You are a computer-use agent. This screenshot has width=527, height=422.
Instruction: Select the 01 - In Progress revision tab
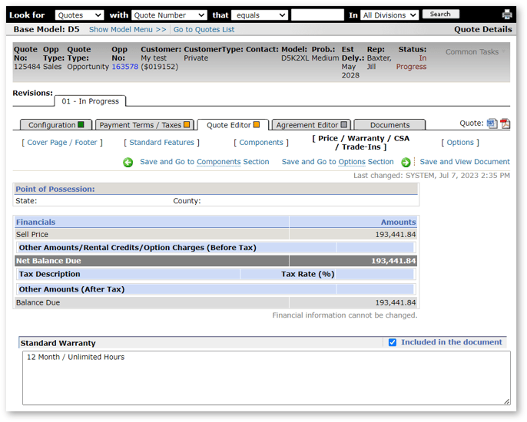pos(90,101)
